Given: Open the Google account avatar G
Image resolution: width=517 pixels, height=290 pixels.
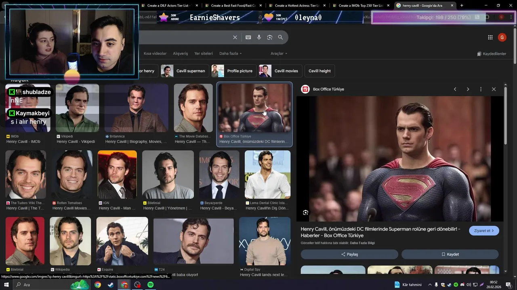Looking at the screenshot, I should coord(502,37).
